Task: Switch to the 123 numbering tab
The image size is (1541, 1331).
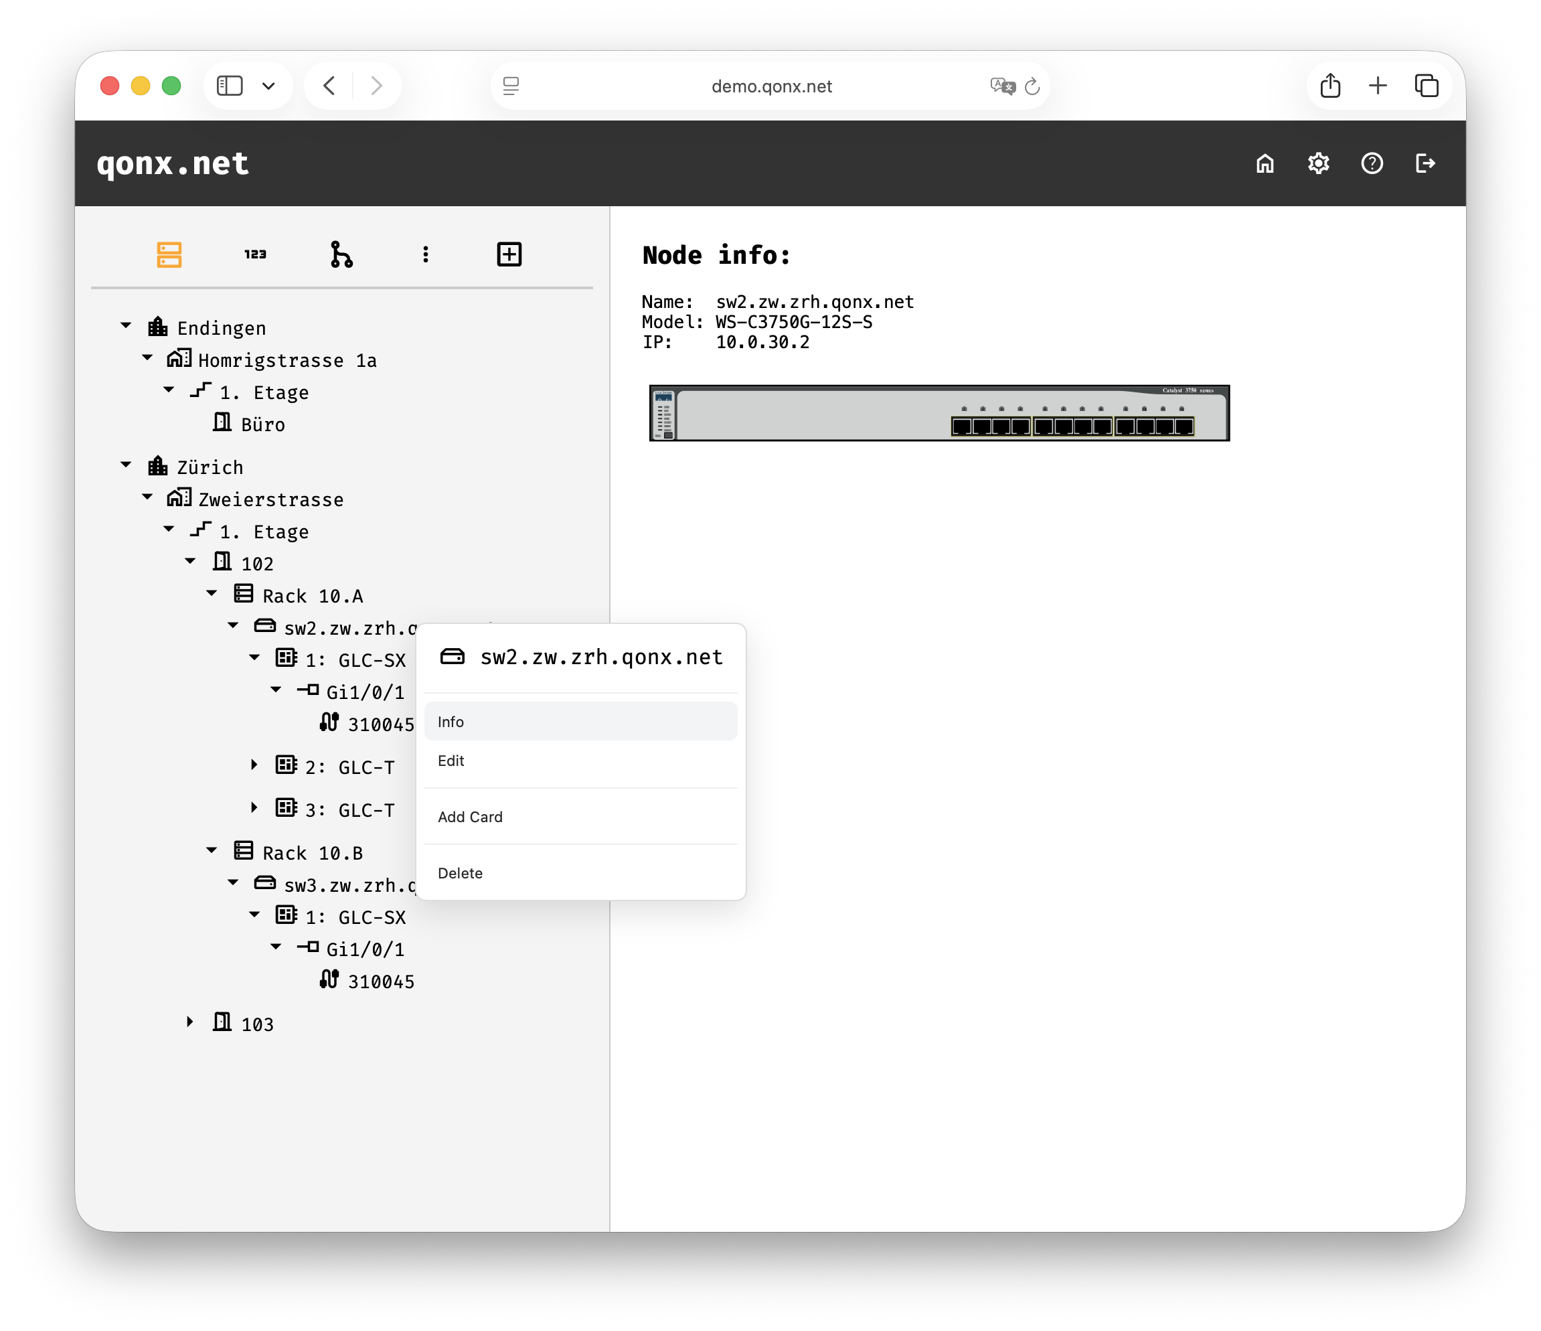Action: pos(255,254)
